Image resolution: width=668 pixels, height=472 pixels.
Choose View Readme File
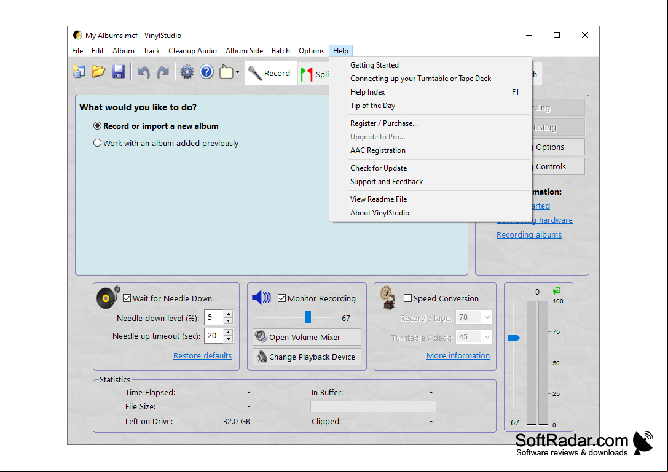pyautogui.click(x=430, y=199)
